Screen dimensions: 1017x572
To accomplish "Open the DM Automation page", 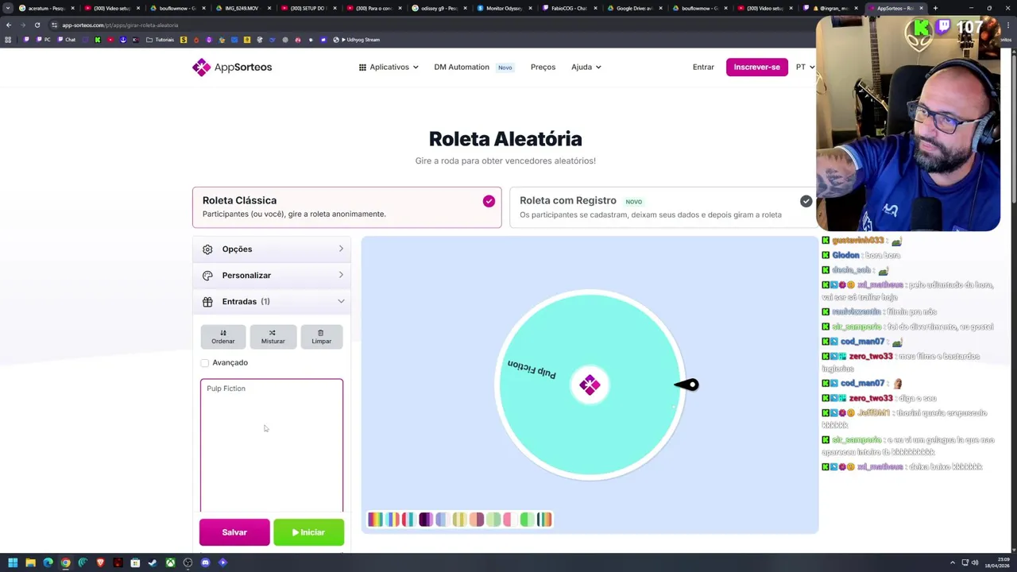I will tap(462, 68).
